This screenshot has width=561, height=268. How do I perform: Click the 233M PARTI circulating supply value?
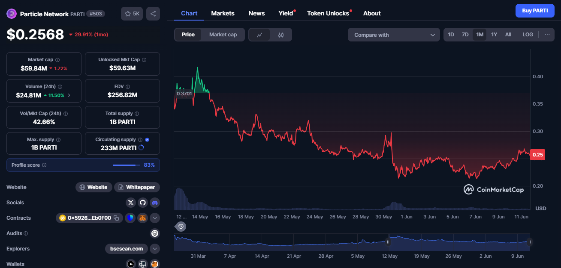(118, 147)
